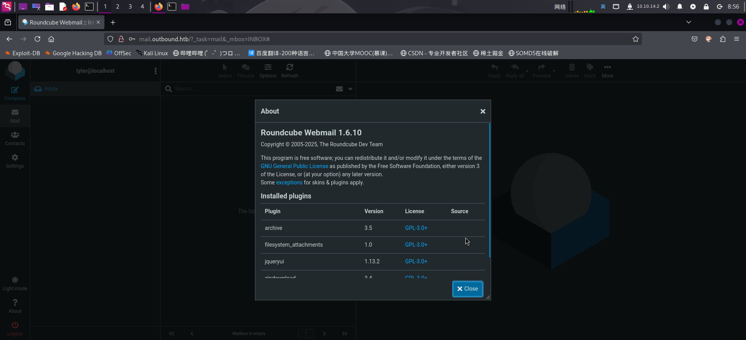Open the notifications bell in system tray
The height and width of the screenshot is (340, 746).
coord(680,7)
